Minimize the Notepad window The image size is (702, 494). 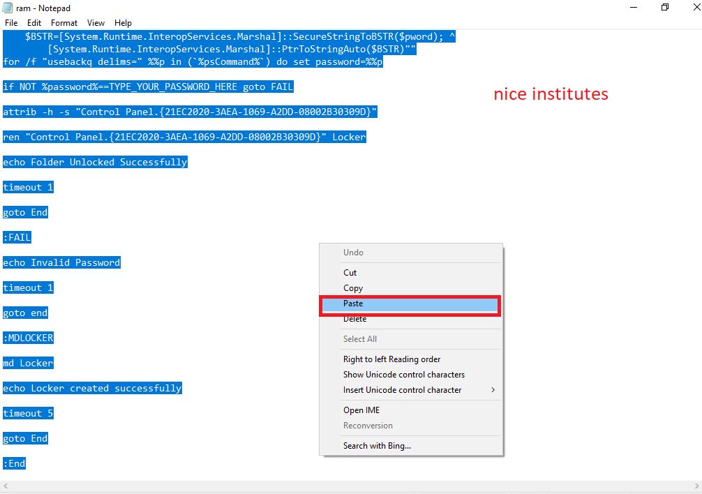[634, 8]
